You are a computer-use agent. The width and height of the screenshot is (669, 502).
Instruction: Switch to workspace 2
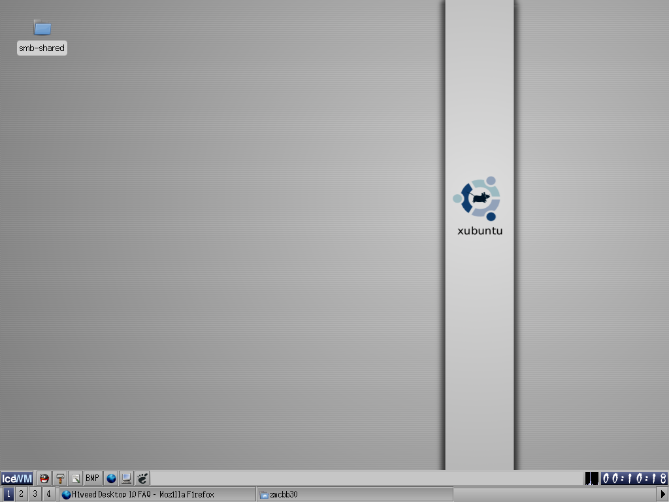point(22,494)
